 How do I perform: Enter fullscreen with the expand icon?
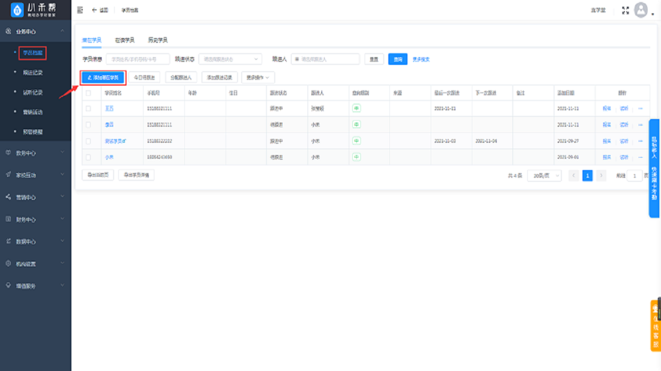pos(625,9)
